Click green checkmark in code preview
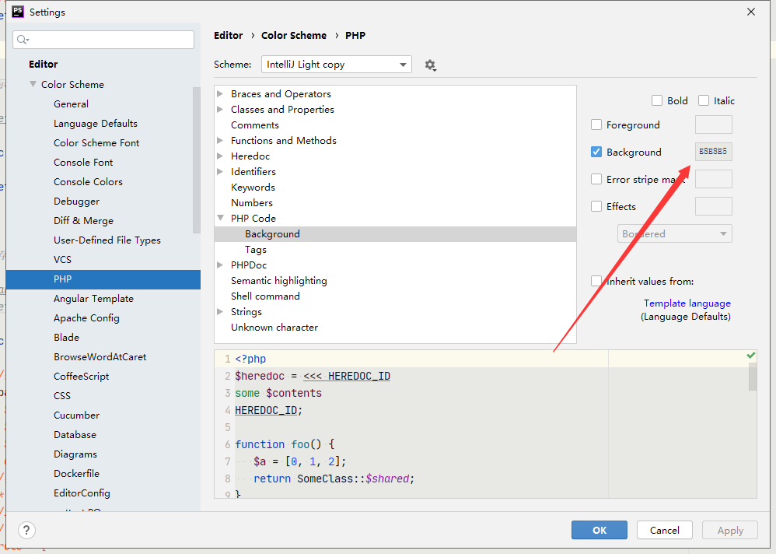 751,355
